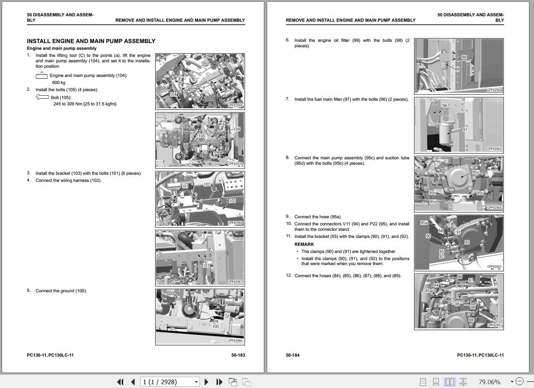Screen dimensions: 534x388
Task: Go to the previous page
Action: click(x=133, y=382)
